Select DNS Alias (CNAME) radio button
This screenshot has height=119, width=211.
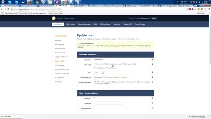[x=123, y=64]
